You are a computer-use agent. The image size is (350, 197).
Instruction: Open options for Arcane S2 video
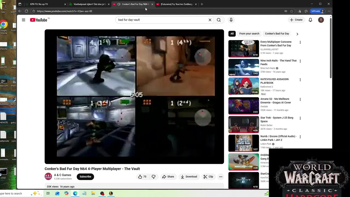(x=300, y=99)
